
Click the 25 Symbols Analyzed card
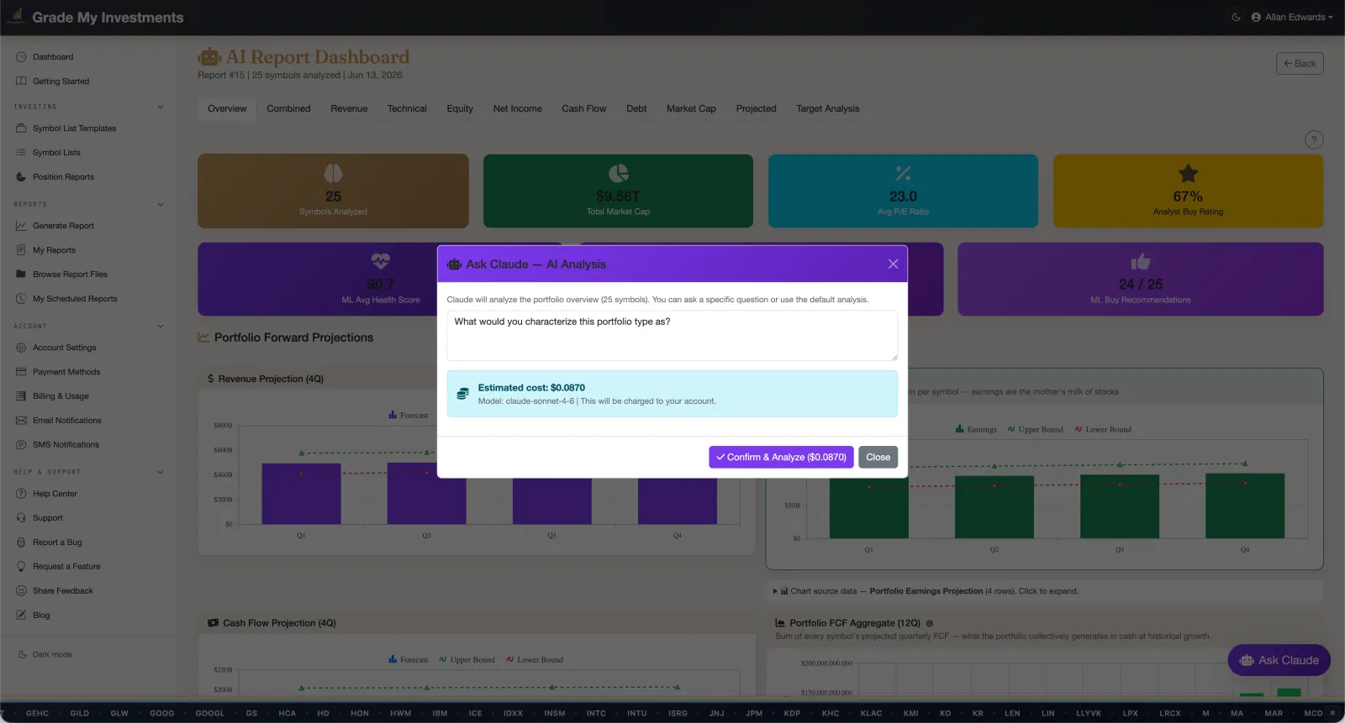[333, 191]
